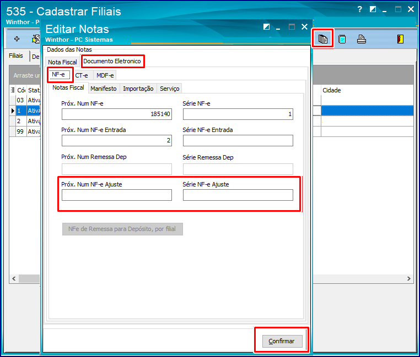Switch to Documento Eletronico tab

point(112,61)
